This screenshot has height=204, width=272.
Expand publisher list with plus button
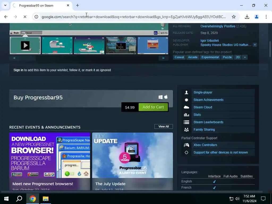coord(255,45)
